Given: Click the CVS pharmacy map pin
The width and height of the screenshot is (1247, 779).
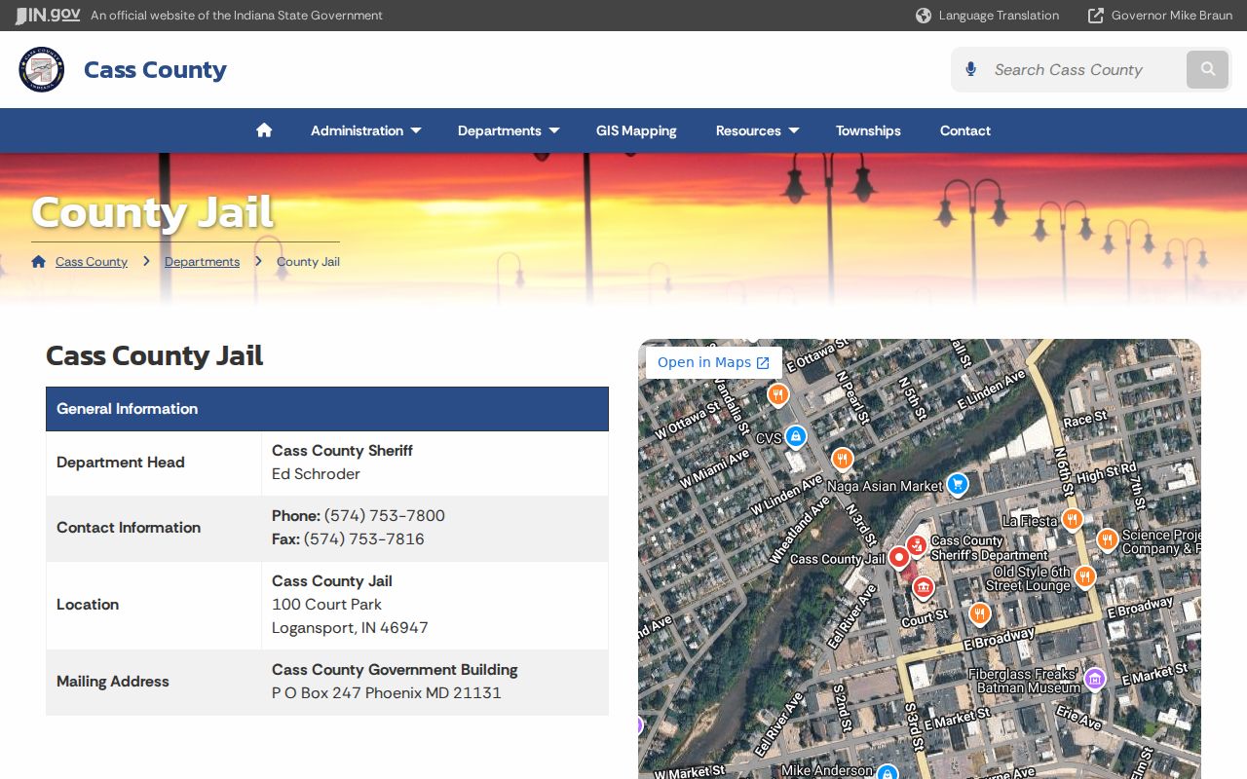Looking at the screenshot, I should 796,435.
